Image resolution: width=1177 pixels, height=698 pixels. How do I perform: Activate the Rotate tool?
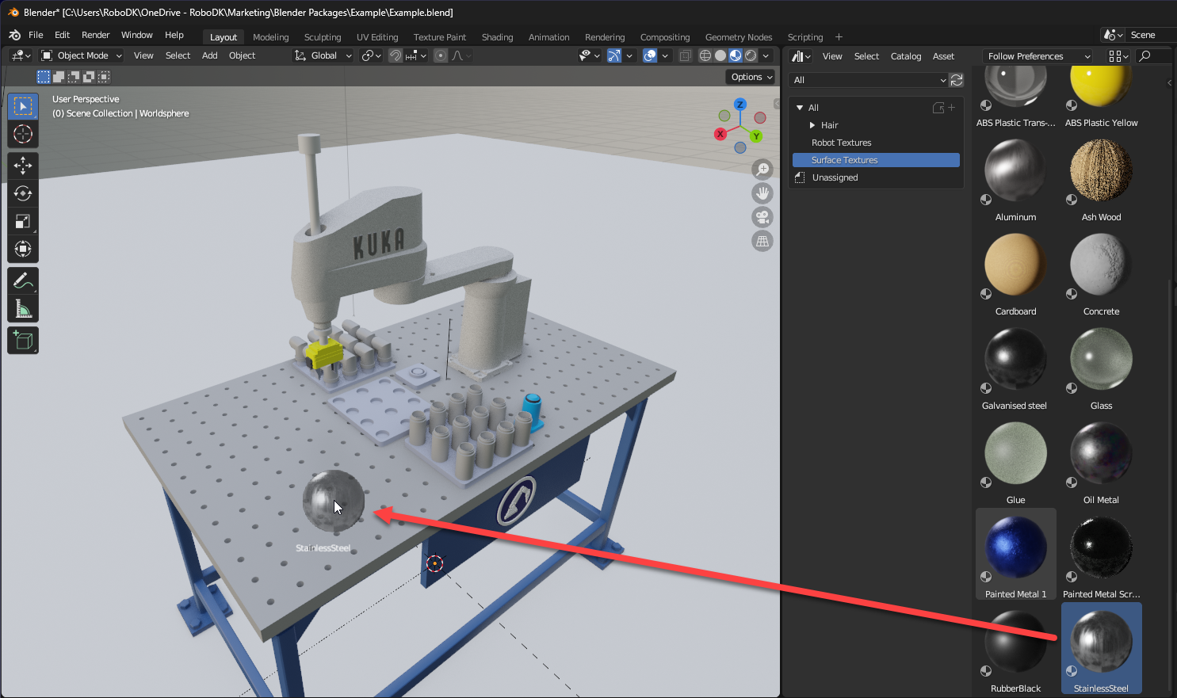[23, 193]
